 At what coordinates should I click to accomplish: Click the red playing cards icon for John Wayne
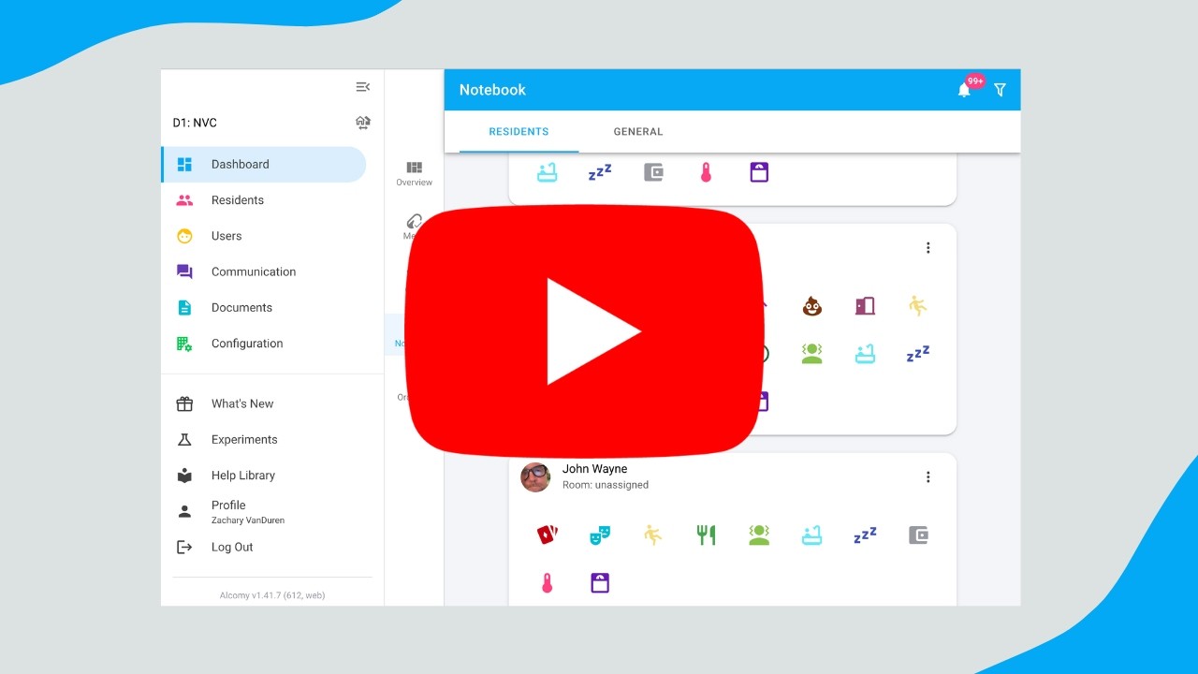(x=547, y=535)
